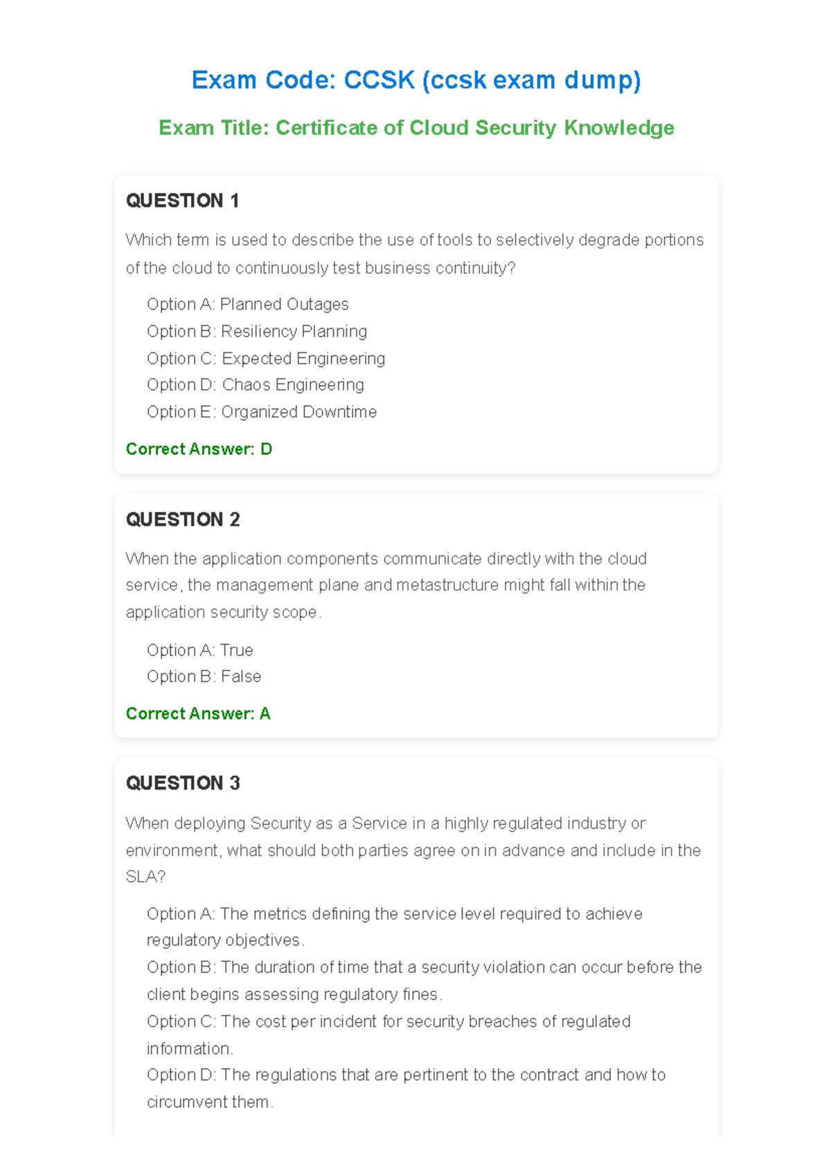The height and width of the screenshot is (1176, 831).
Task: Click the QUESTION 3 heading
Action: click(x=183, y=783)
